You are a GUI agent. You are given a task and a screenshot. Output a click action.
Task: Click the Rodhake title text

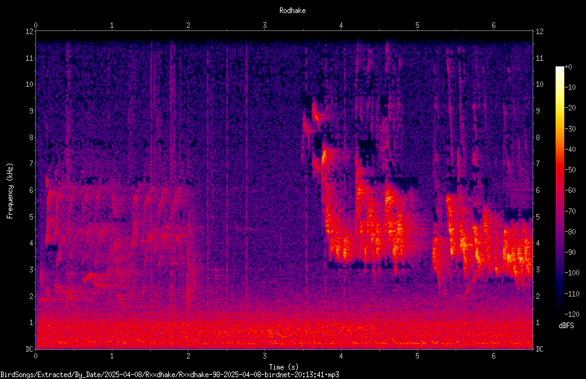(292, 11)
